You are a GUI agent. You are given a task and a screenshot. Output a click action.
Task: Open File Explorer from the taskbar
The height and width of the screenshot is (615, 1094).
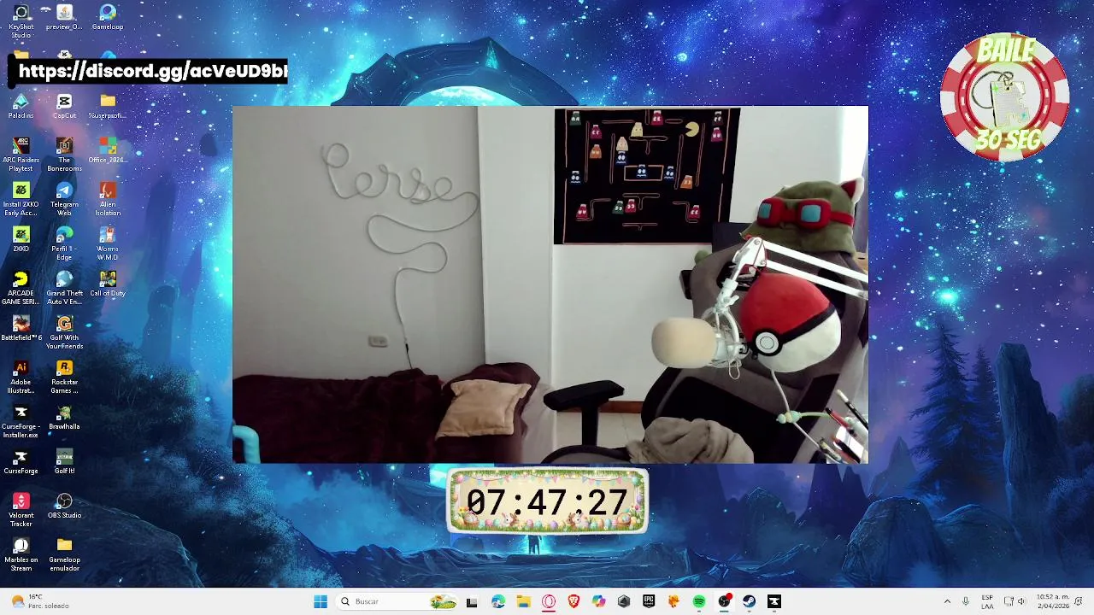tap(523, 601)
